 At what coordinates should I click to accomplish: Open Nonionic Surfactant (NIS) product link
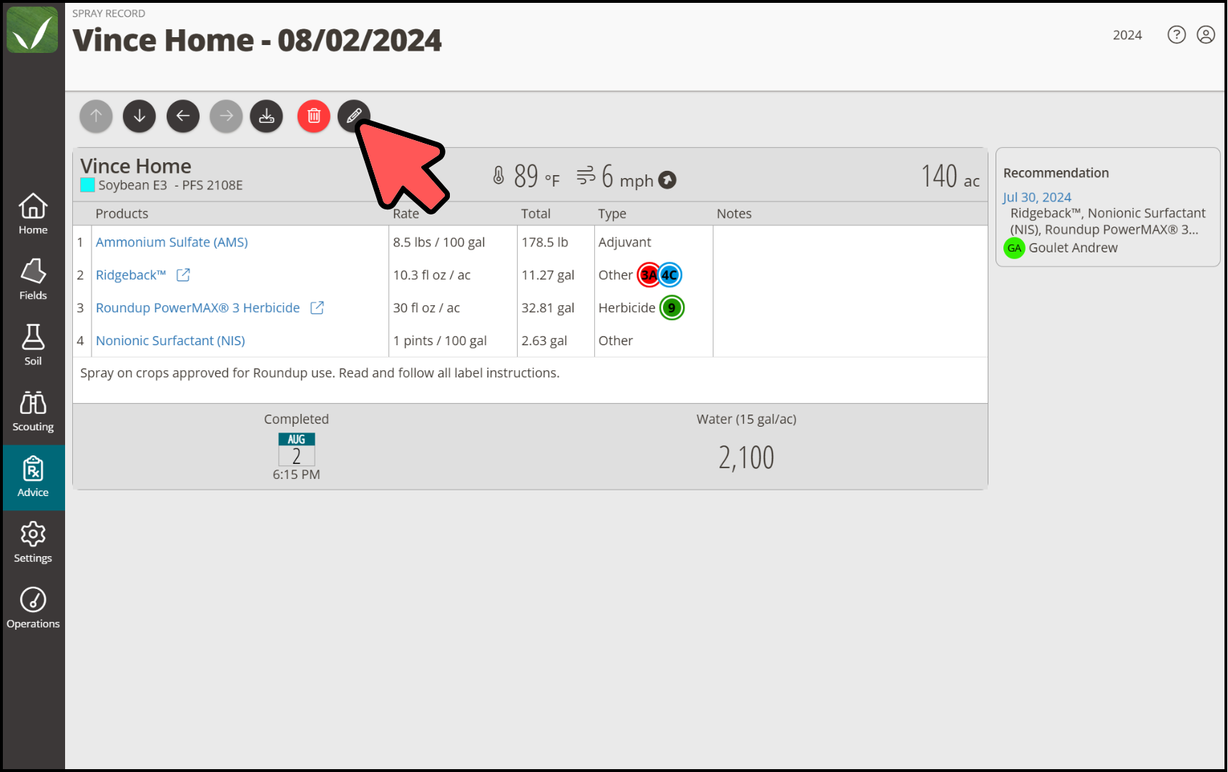(170, 341)
